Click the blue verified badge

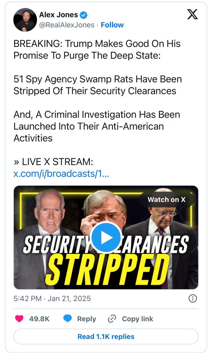(84, 15)
